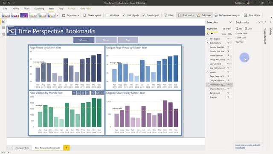
Task: Open the Data / Drill ribbon tab
Action: click(86, 9)
